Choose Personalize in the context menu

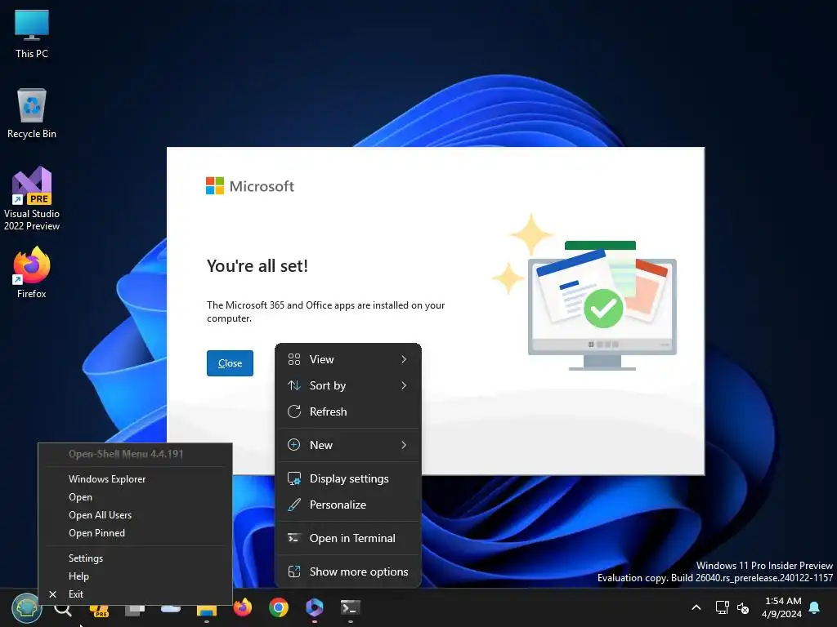(x=348, y=505)
